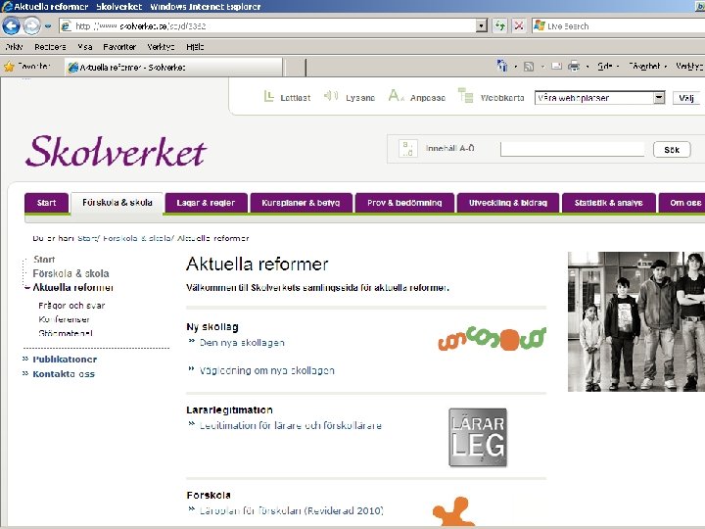This screenshot has width=705, height=529.
Task: Click the orange Förskola figure icon
Action: tap(453, 512)
